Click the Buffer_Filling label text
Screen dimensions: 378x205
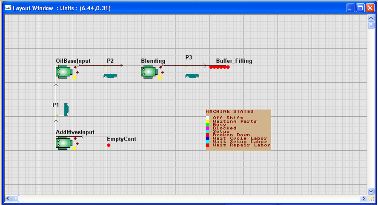coord(234,61)
